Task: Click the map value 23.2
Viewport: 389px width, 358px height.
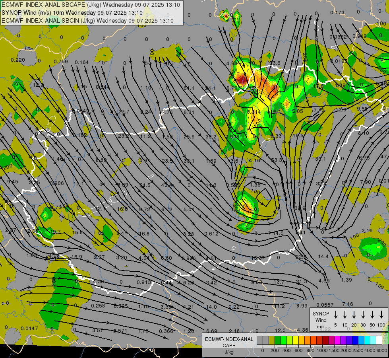Action: [123, 136]
